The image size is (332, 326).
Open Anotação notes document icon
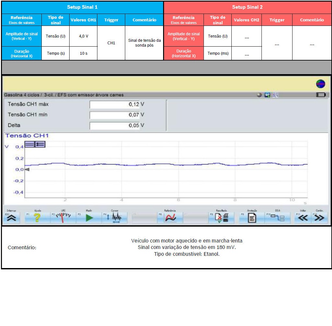click(x=252, y=218)
